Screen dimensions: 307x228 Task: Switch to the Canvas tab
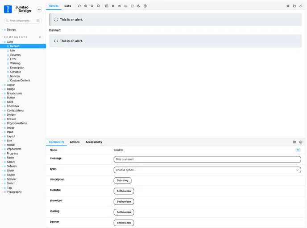tap(54, 6)
